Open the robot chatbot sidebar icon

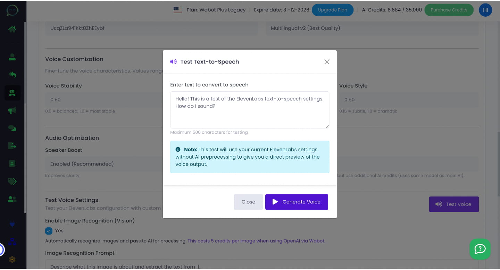pos(12,93)
